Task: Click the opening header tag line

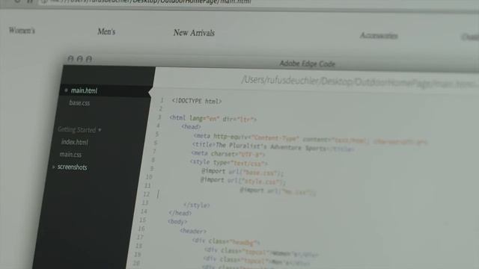Action: [193, 231]
